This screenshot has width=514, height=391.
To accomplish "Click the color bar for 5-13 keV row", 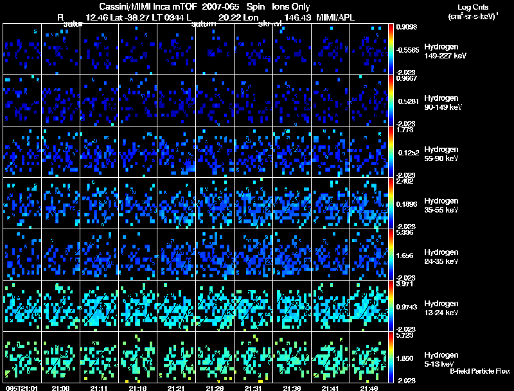I will (x=391, y=358).
